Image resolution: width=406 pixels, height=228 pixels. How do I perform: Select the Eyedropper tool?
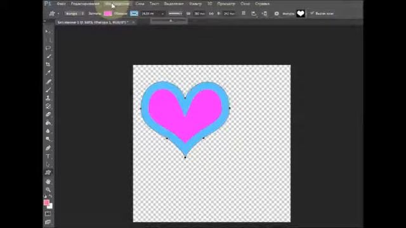[x=48, y=73]
